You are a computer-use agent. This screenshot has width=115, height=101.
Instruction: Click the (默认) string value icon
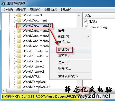pyautogui.click(x=86, y=21)
